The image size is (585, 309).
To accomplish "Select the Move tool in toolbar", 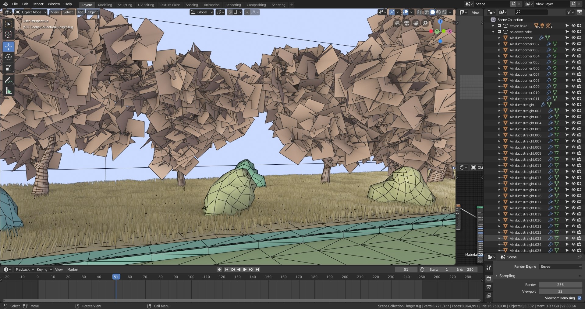I will point(9,46).
